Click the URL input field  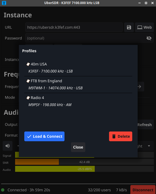[x=74, y=27]
